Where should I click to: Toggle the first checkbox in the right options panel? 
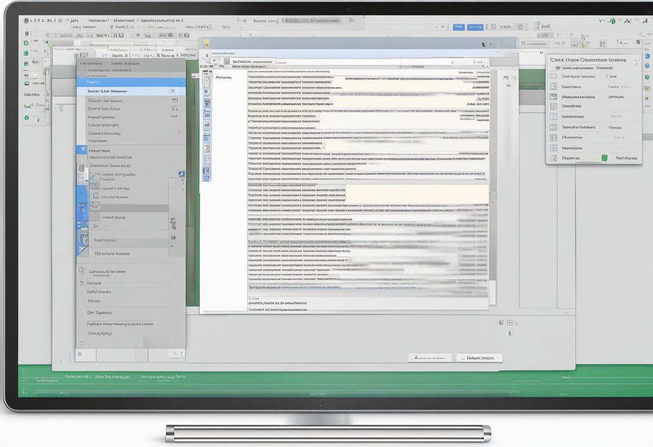pyautogui.click(x=554, y=76)
